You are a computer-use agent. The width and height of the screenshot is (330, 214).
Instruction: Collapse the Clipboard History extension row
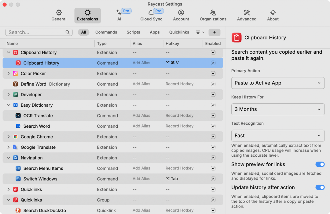[x=9, y=52]
